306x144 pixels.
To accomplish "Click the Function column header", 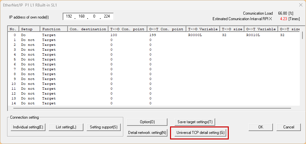I will [x=54, y=29].
